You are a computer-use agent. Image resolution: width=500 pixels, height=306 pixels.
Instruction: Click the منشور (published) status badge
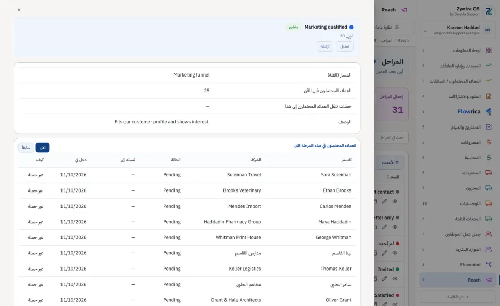click(x=293, y=27)
